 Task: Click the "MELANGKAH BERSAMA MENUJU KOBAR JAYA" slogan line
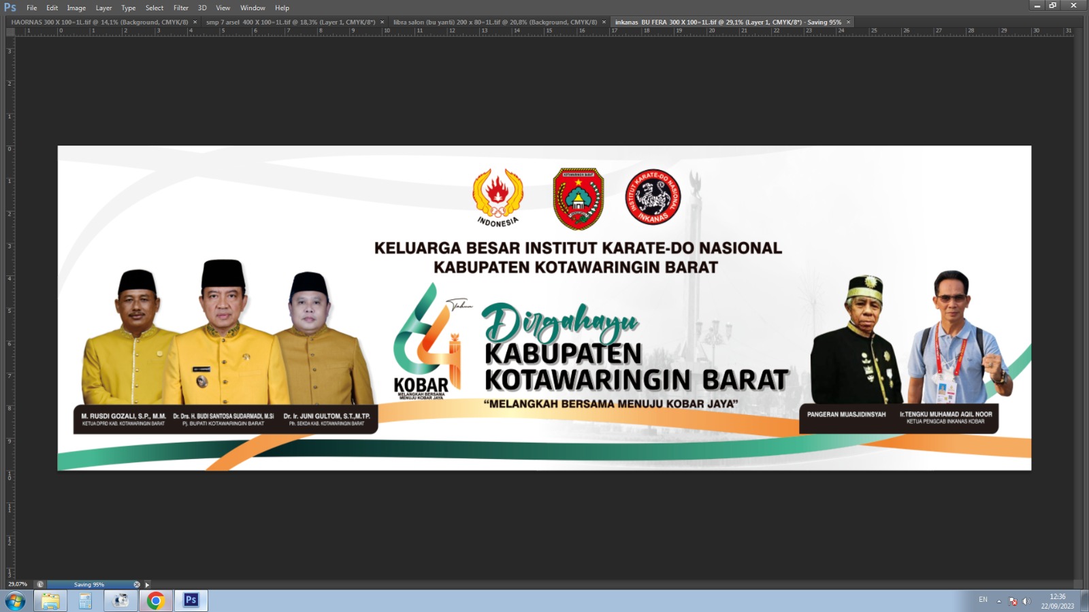[x=611, y=404]
